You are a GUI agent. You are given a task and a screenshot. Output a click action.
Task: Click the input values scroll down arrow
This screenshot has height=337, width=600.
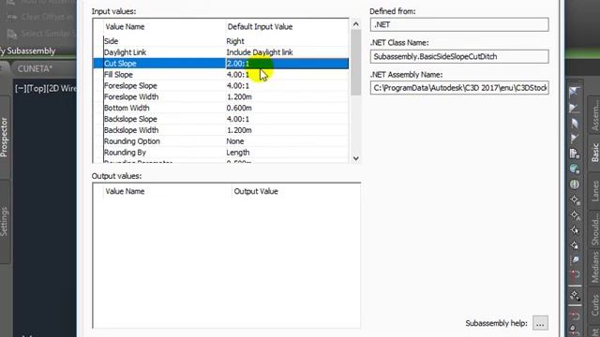[356, 158]
